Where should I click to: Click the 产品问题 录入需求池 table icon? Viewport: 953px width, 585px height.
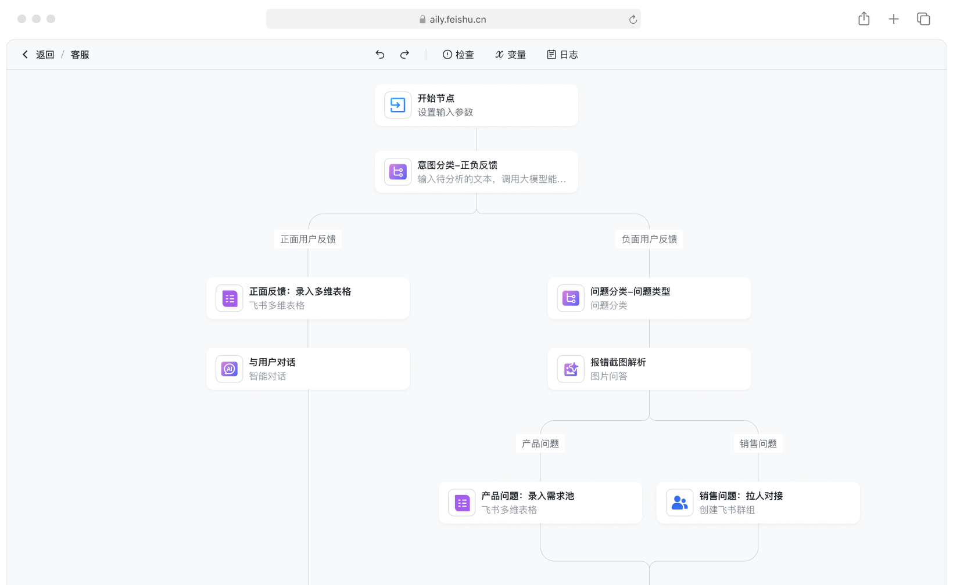461,503
